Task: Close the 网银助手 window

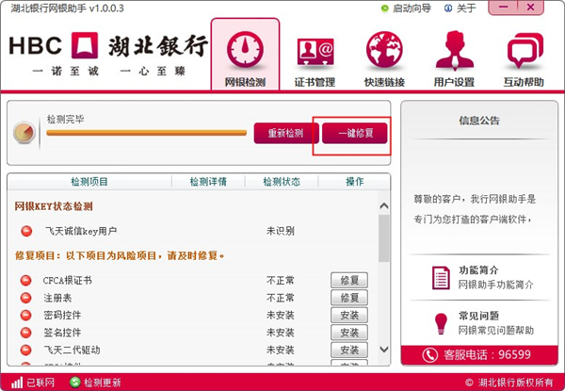Action: [x=530, y=8]
